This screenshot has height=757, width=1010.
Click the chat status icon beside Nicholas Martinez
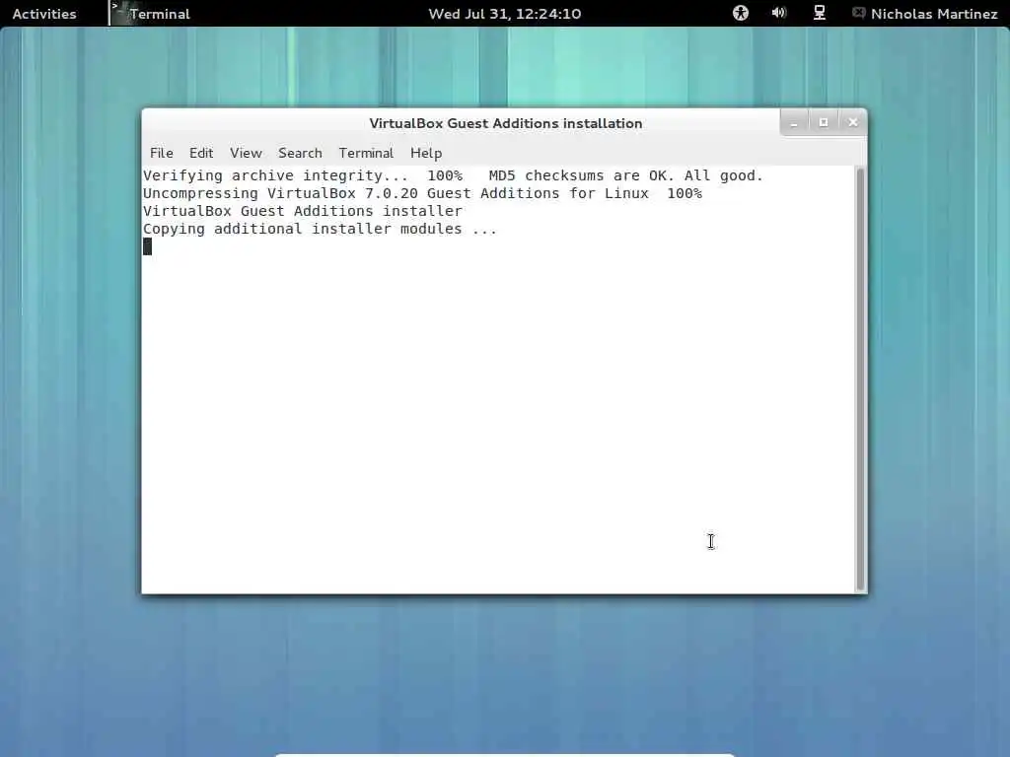click(858, 13)
